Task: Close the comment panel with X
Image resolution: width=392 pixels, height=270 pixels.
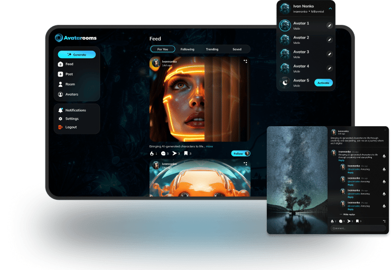Action: (385, 130)
